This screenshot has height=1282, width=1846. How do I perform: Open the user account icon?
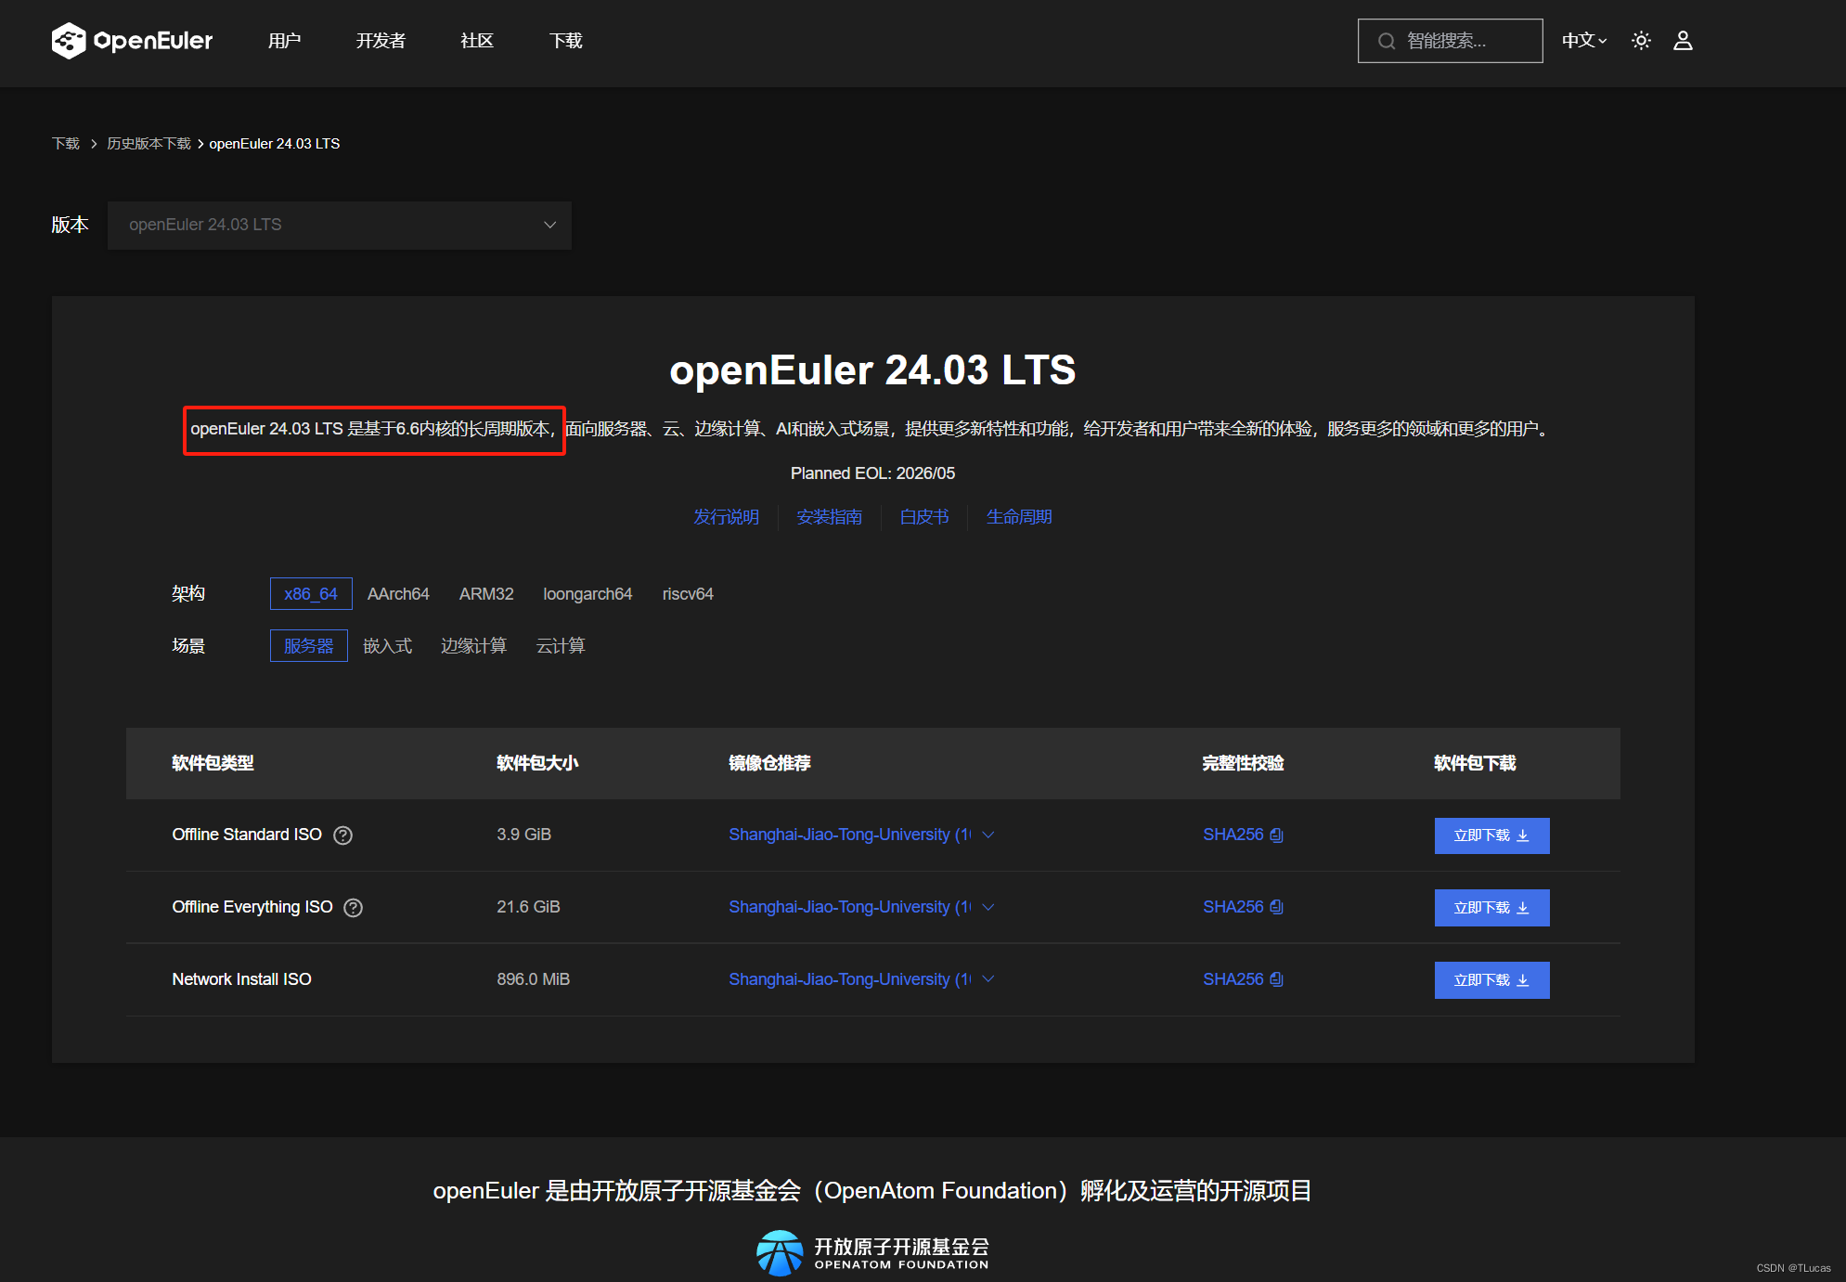point(1683,41)
